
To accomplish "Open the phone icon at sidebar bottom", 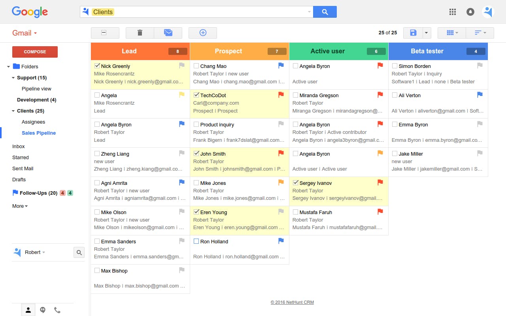I will (57, 310).
